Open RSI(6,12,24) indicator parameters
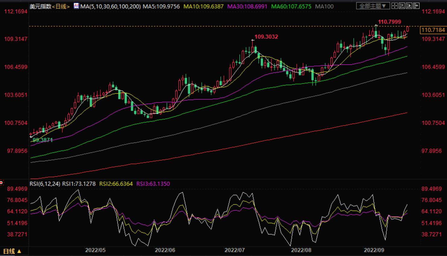The image size is (447, 256). pyautogui.click(x=45, y=184)
